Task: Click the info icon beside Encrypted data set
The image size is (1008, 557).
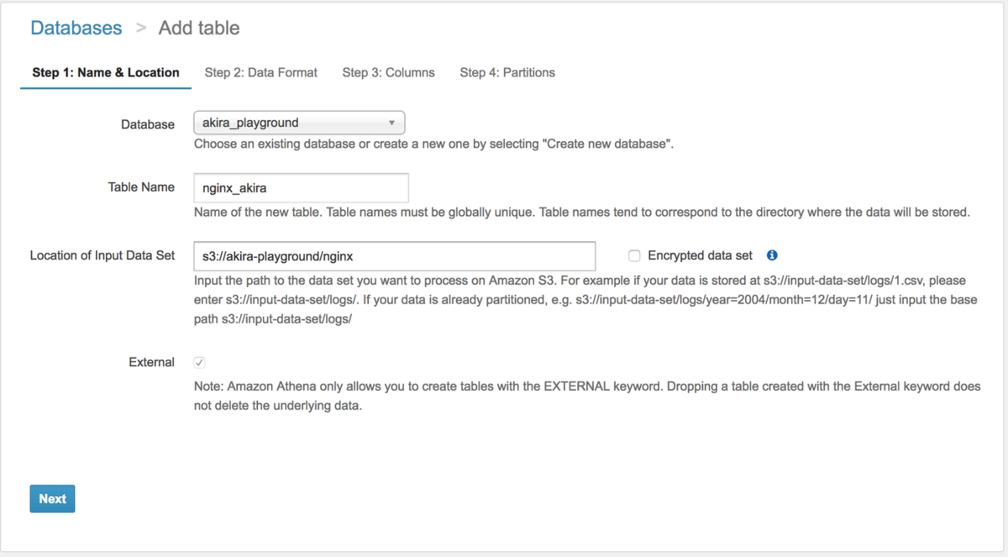Action: [x=772, y=255]
